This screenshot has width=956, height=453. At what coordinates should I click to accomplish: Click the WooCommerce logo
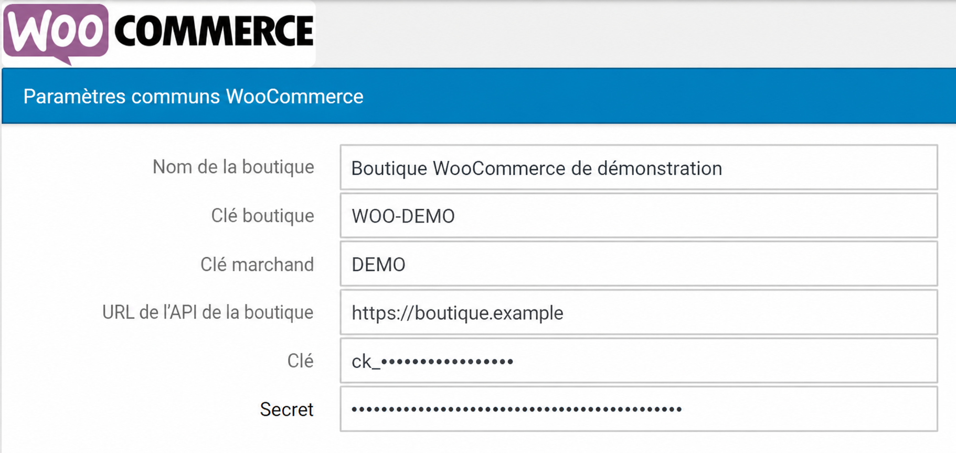click(x=158, y=34)
